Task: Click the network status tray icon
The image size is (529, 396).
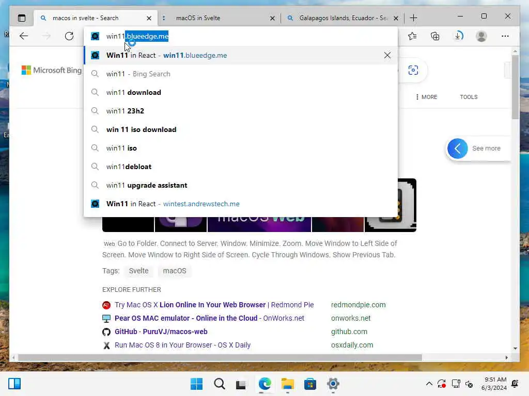Action: 456,384
